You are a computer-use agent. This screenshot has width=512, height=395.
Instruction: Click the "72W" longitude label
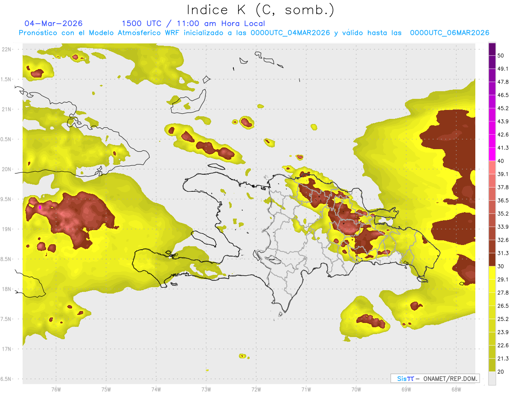pyautogui.click(x=256, y=389)
